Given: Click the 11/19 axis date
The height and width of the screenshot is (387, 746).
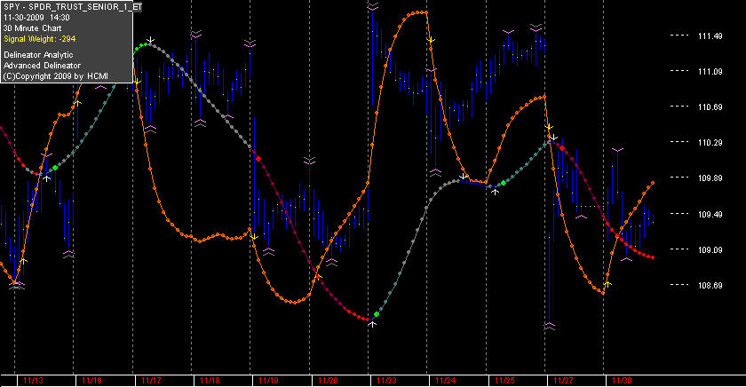Looking at the screenshot, I should coord(269,381).
